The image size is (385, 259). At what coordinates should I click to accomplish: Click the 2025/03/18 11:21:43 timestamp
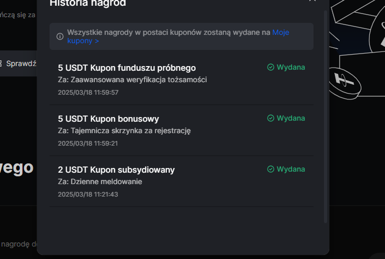tap(88, 195)
